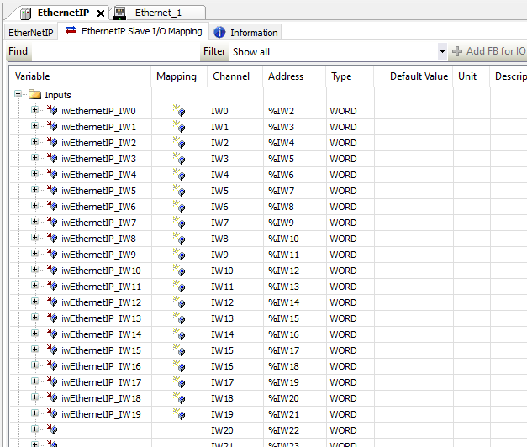This screenshot has width=527, height=447.
Task: Expand the iwEthernetIP_IW0 row
Action: click(x=34, y=109)
